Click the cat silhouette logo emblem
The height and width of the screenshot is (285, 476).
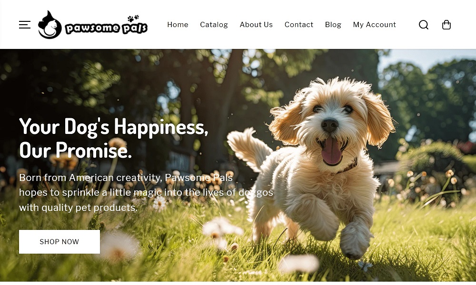(50, 25)
